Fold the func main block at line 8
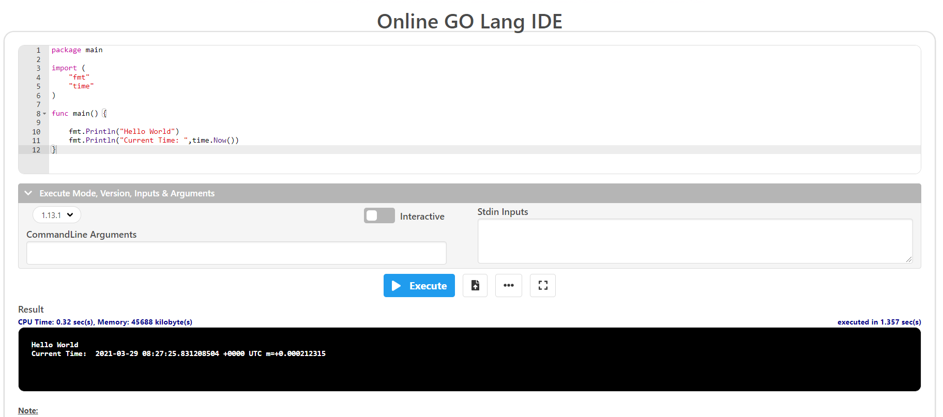The image size is (943, 417). point(44,114)
